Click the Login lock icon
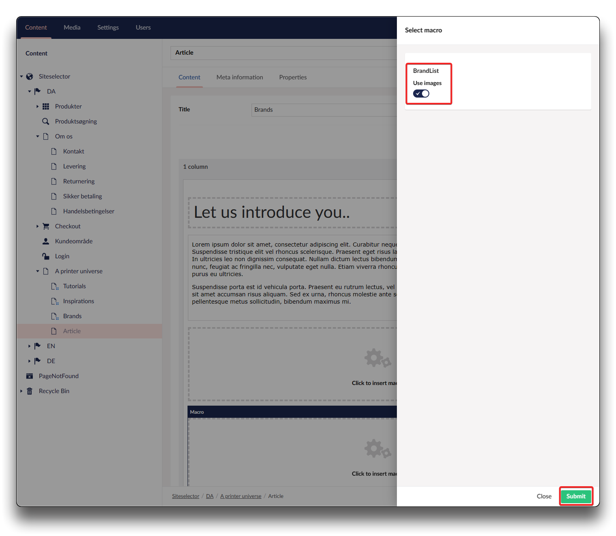Viewport: 616px width, 536px height. click(x=46, y=256)
